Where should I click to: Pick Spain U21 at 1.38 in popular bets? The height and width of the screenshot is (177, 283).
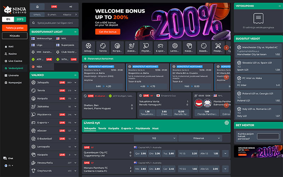tap(258, 66)
